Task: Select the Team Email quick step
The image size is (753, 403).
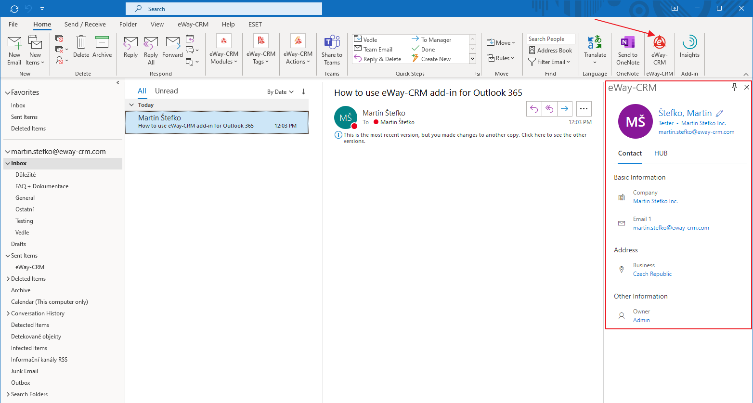Action: point(373,49)
